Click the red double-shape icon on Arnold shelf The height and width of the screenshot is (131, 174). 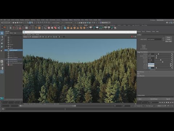point(55,28)
